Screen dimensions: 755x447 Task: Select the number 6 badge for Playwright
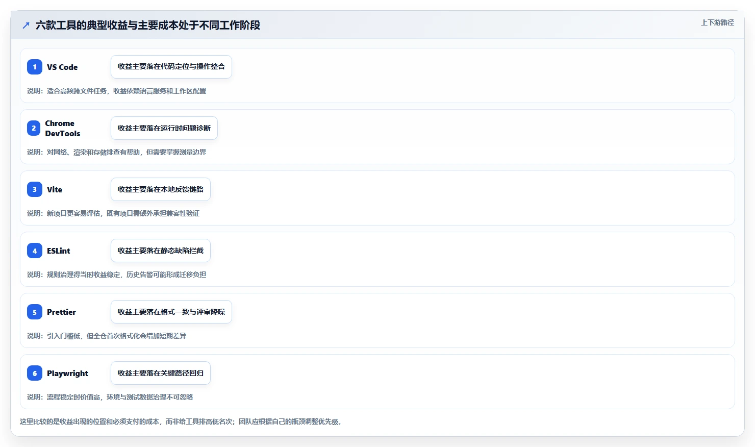[35, 373]
